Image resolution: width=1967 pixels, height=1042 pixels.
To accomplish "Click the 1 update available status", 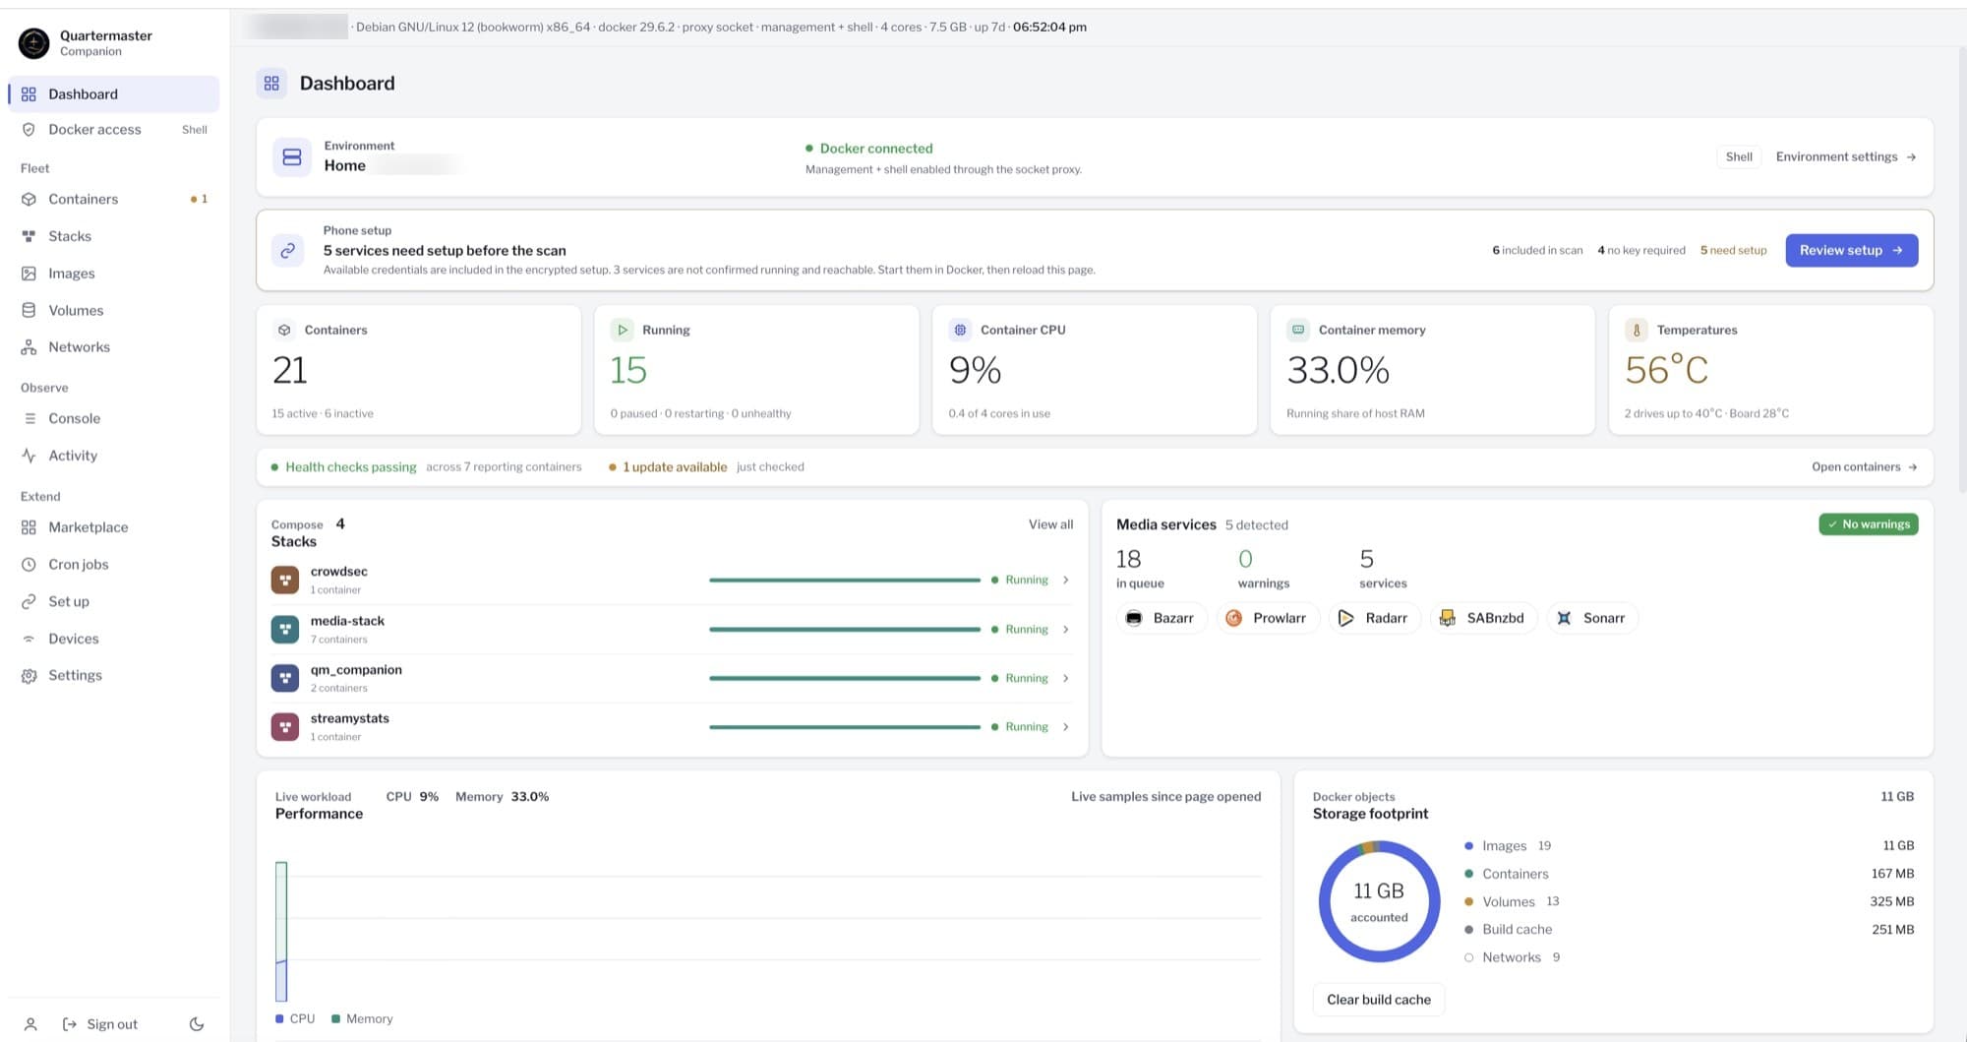I will click(x=669, y=467).
